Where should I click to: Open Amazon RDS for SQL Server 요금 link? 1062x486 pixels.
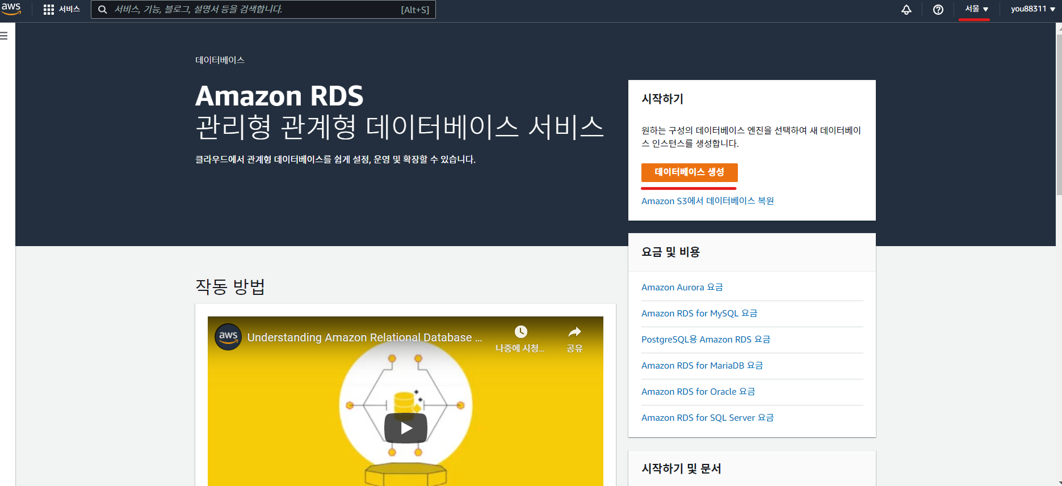click(x=707, y=418)
